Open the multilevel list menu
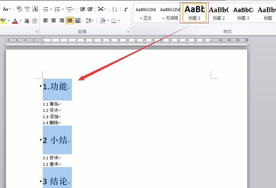Screen dimensions: 276x188 coord(70,9)
